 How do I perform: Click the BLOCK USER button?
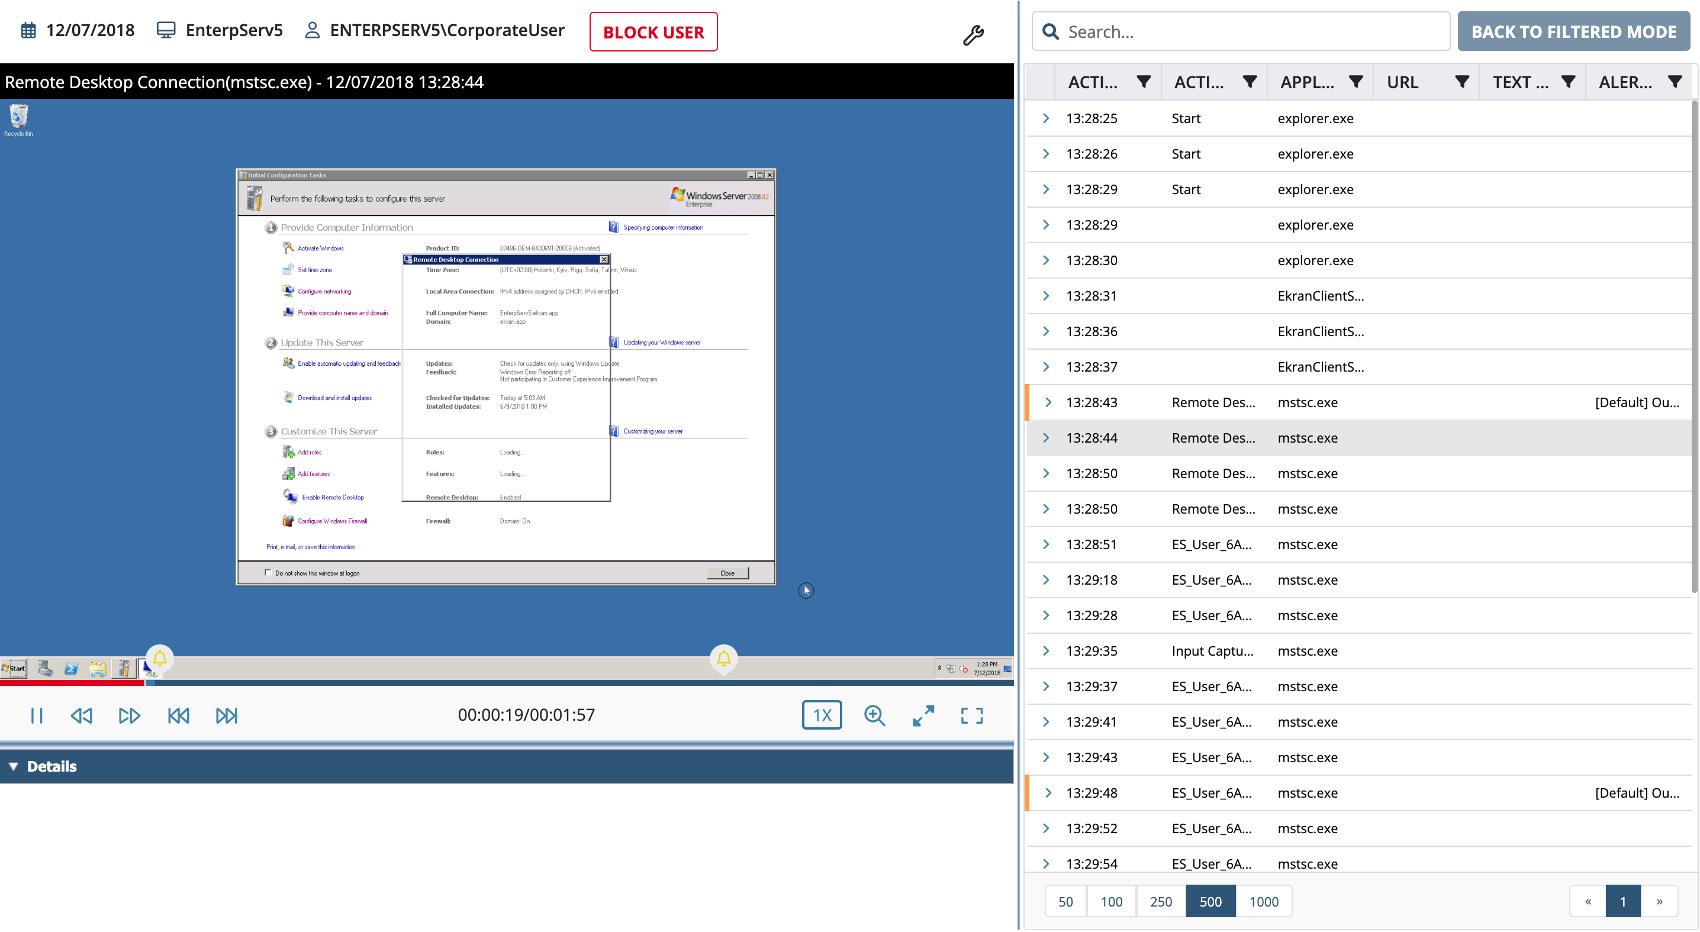point(653,32)
